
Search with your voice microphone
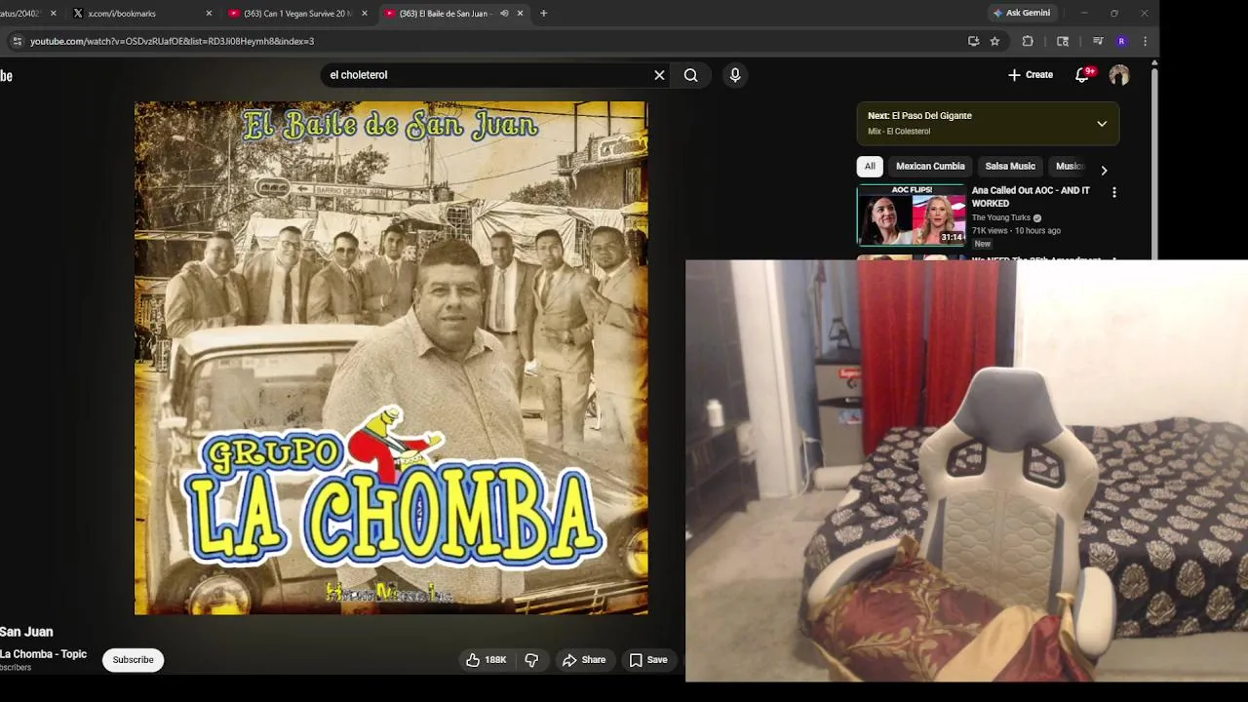pos(735,75)
